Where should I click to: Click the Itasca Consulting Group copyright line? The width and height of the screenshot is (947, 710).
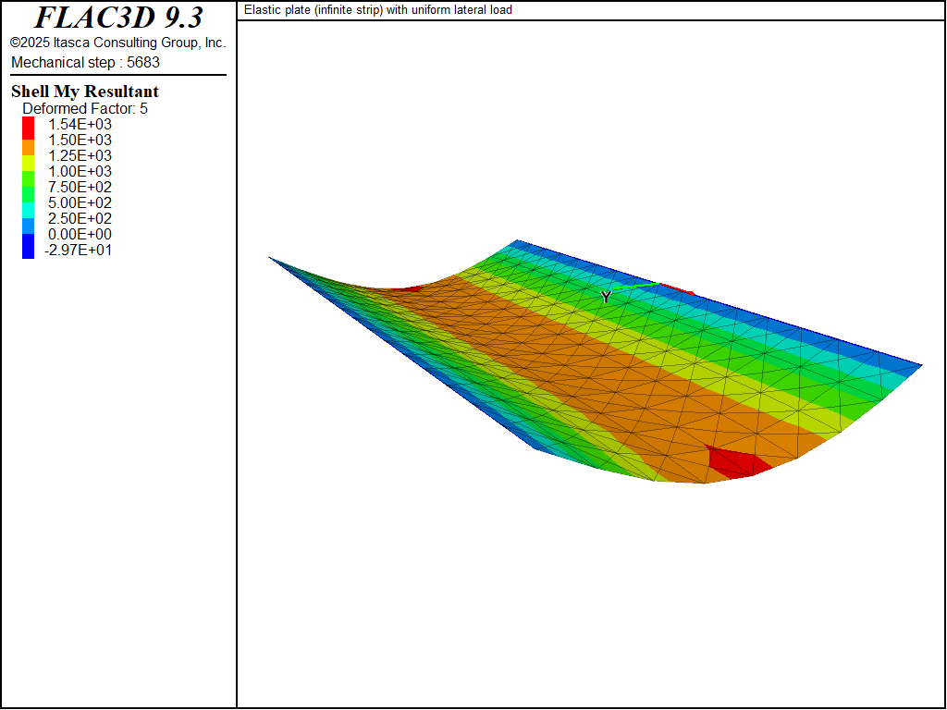117,43
